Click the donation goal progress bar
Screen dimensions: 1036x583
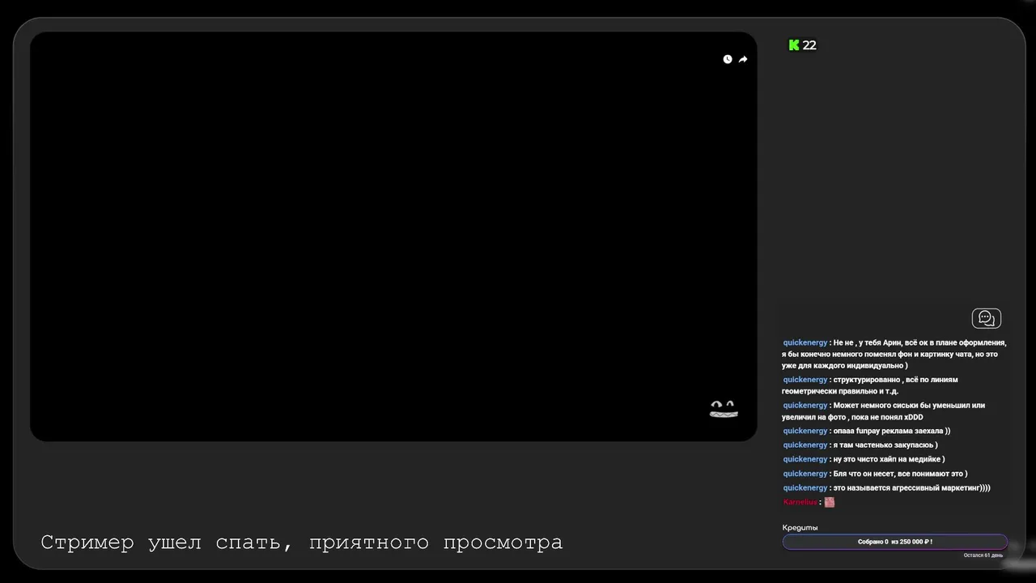[895, 542]
